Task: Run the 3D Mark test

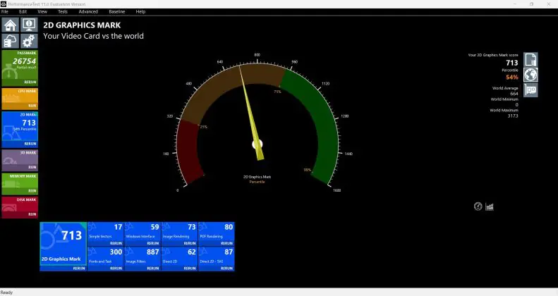Action: point(32,167)
